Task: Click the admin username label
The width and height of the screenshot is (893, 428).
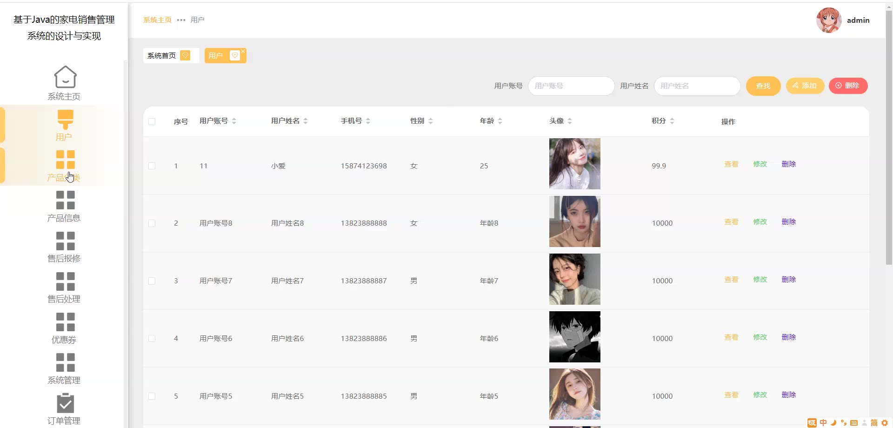Action: (858, 20)
